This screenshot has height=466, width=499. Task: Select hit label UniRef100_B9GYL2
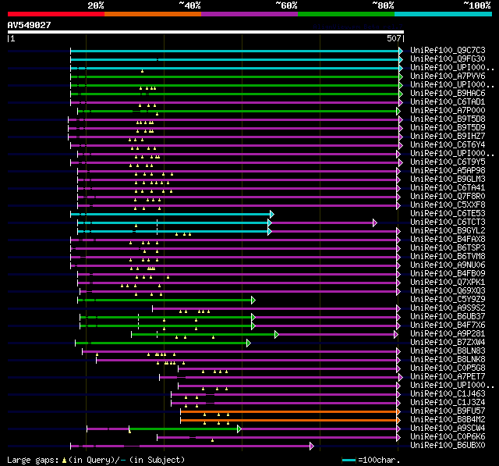pyautogui.click(x=448, y=231)
